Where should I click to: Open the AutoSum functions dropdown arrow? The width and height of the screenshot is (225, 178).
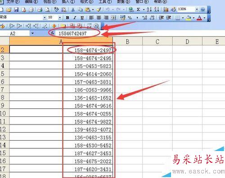click(144, 10)
